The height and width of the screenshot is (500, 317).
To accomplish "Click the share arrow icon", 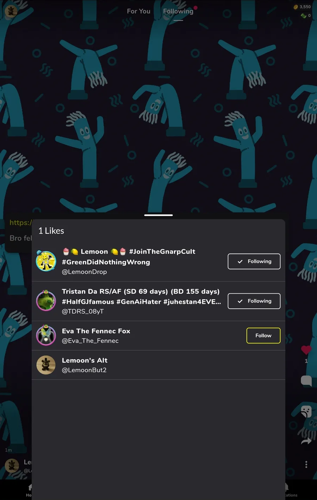I will (306, 441).
